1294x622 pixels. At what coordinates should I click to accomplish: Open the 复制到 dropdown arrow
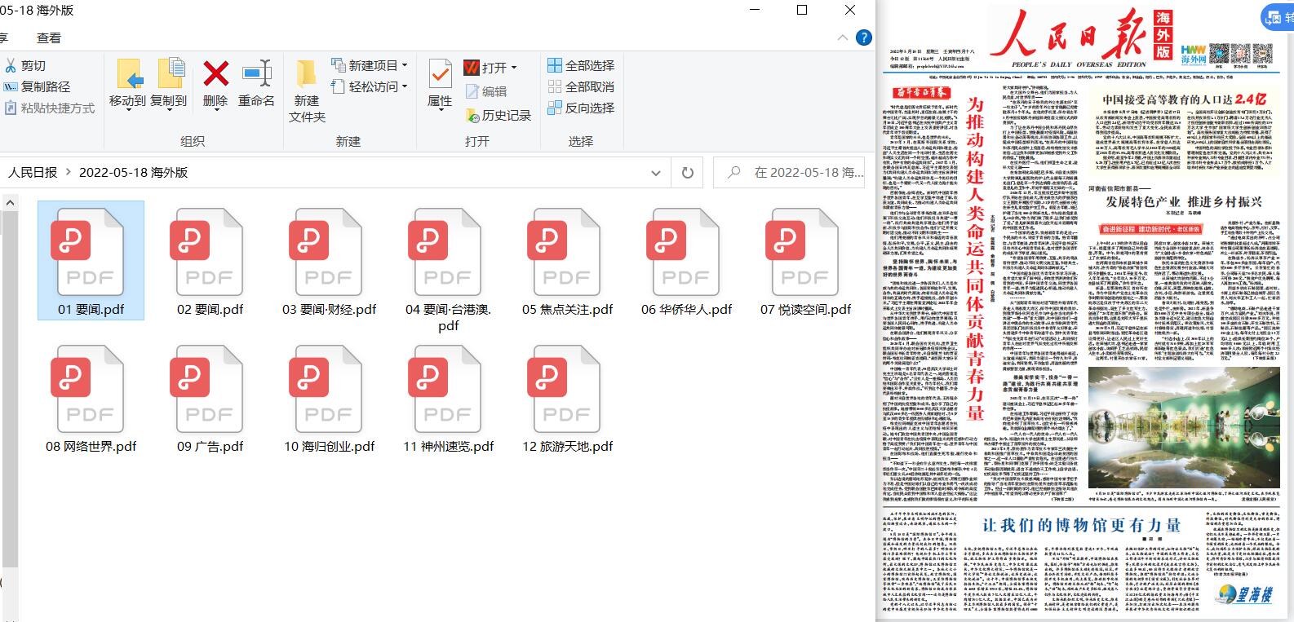[x=169, y=112]
